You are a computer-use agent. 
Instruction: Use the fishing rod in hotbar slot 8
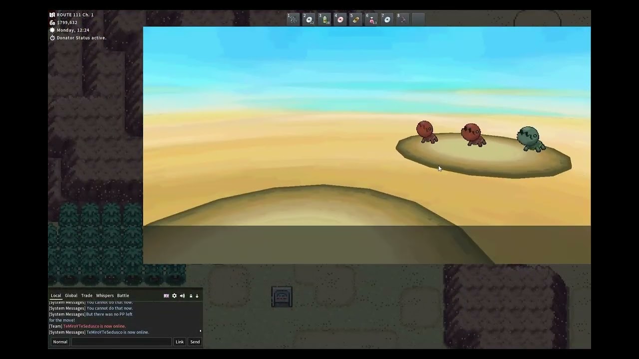click(x=403, y=19)
